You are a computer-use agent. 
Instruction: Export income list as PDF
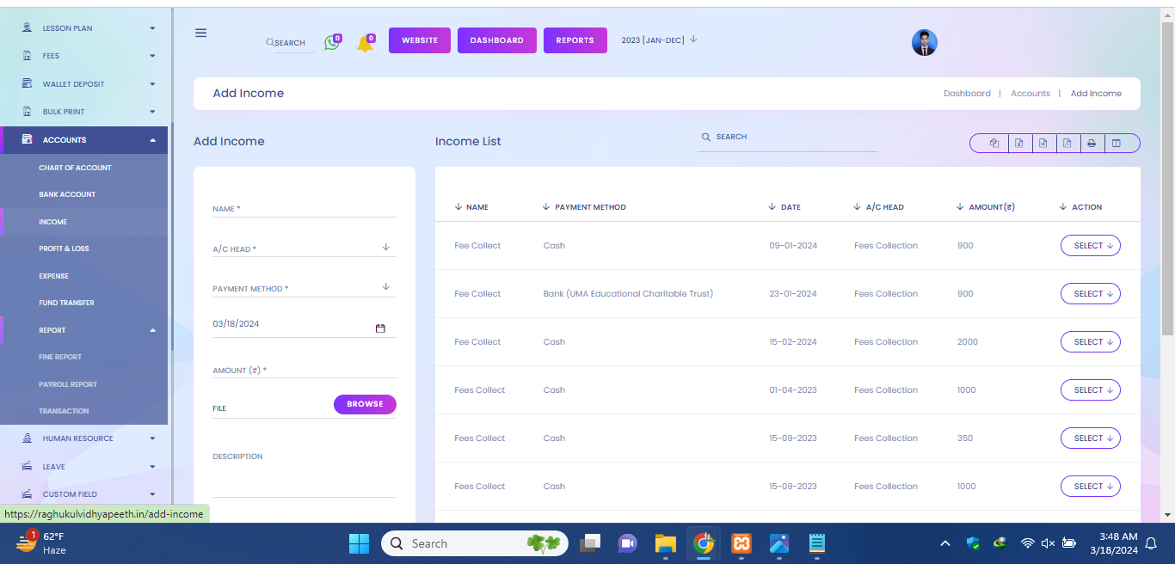point(1067,144)
